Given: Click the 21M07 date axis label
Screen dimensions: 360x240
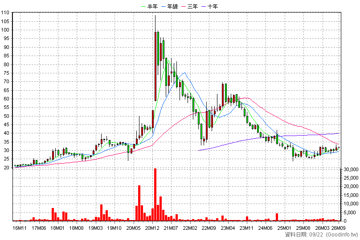Looking at the screenshot, I should [171, 228].
